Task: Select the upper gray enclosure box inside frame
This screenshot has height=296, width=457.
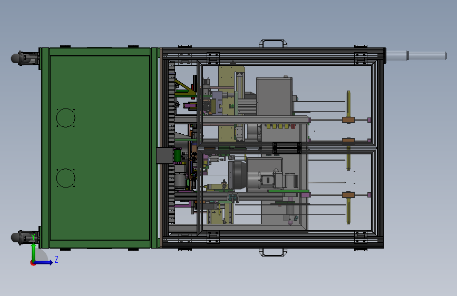Action: (274, 96)
